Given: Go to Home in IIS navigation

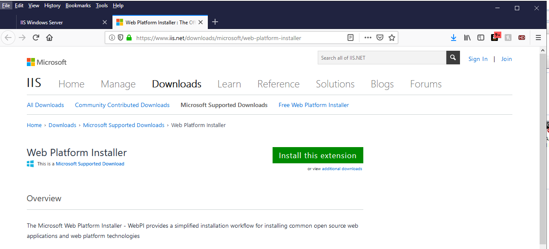Looking at the screenshot, I should click(71, 84).
